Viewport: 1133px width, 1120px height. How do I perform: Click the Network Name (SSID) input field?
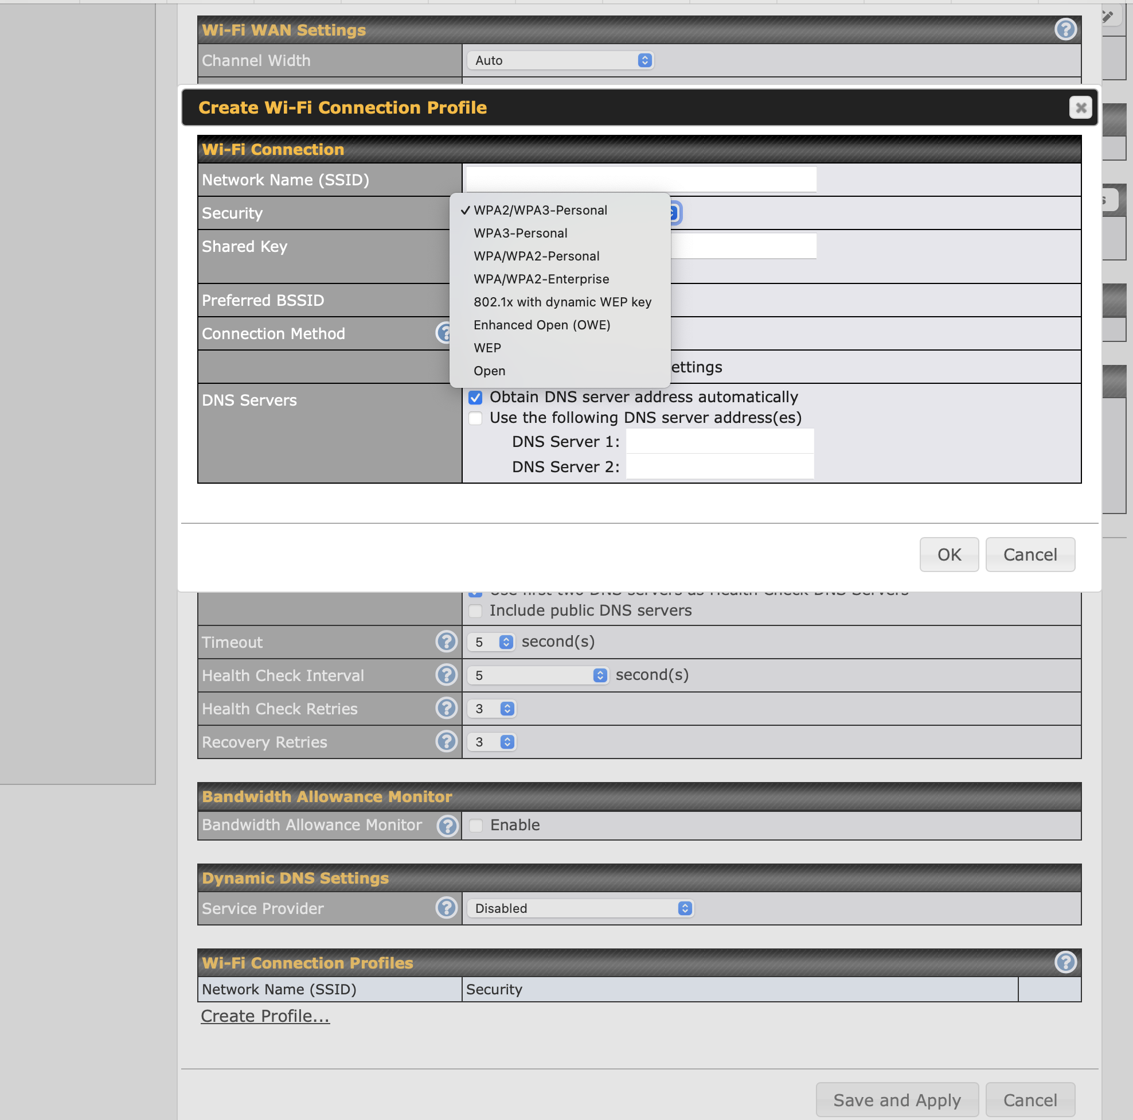click(x=640, y=180)
